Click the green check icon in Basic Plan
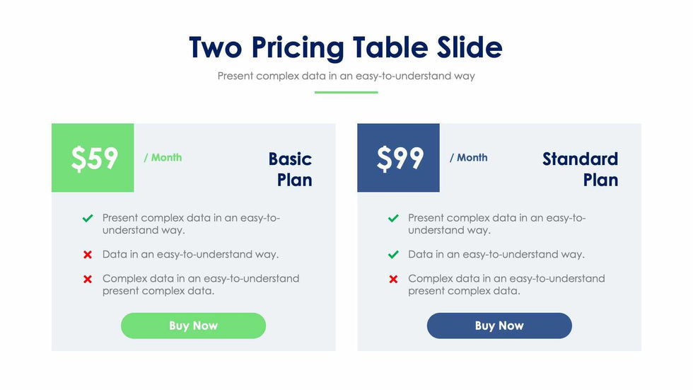This screenshot has height=390, width=693. tap(88, 219)
